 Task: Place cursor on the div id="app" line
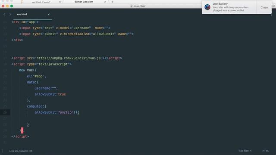(25, 22)
